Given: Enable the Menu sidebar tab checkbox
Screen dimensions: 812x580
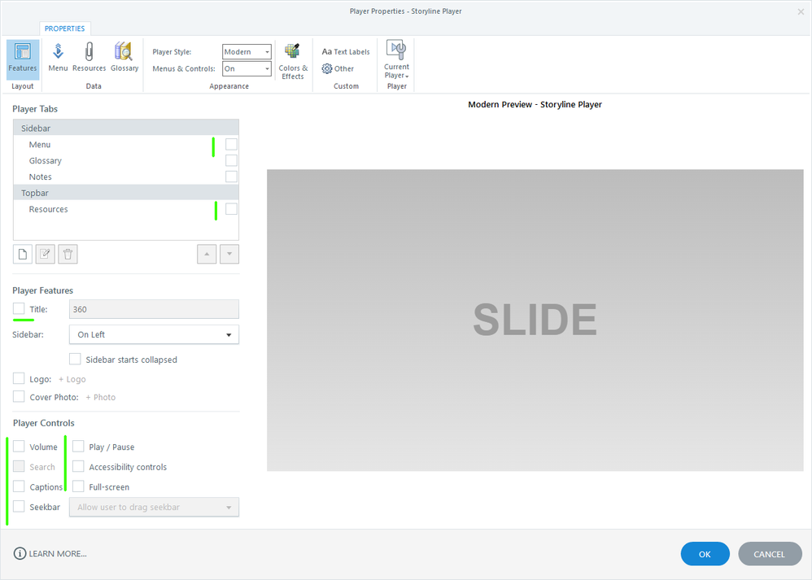Looking at the screenshot, I should pos(232,145).
